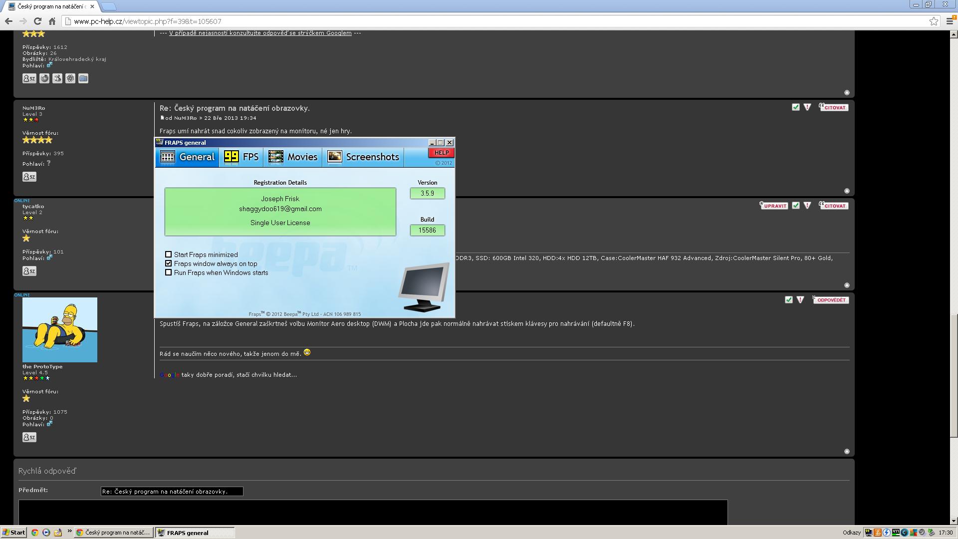Click the address bar URL
This screenshot has width=958, height=539.
tap(147, 21)
